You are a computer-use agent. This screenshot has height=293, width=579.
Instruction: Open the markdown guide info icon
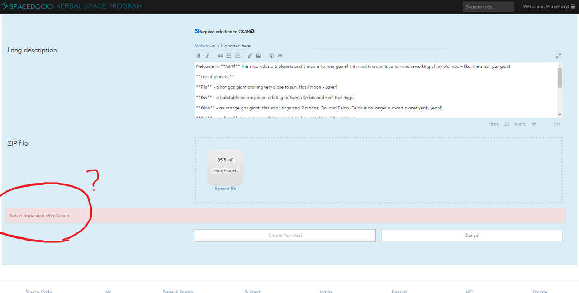coord(271,56)
